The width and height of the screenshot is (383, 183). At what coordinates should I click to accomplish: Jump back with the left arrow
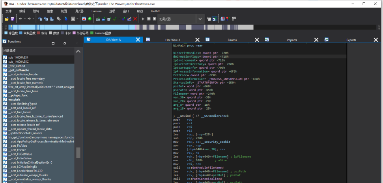(x=21, y=19)
